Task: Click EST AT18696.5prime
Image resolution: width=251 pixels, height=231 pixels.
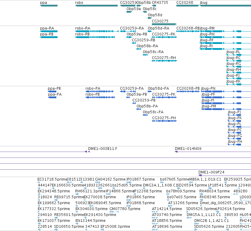Action: click(155, 230)
